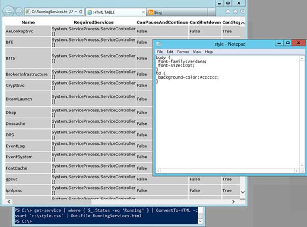
Task: Open Favorites with the star icon
Action: pos(235,12)
